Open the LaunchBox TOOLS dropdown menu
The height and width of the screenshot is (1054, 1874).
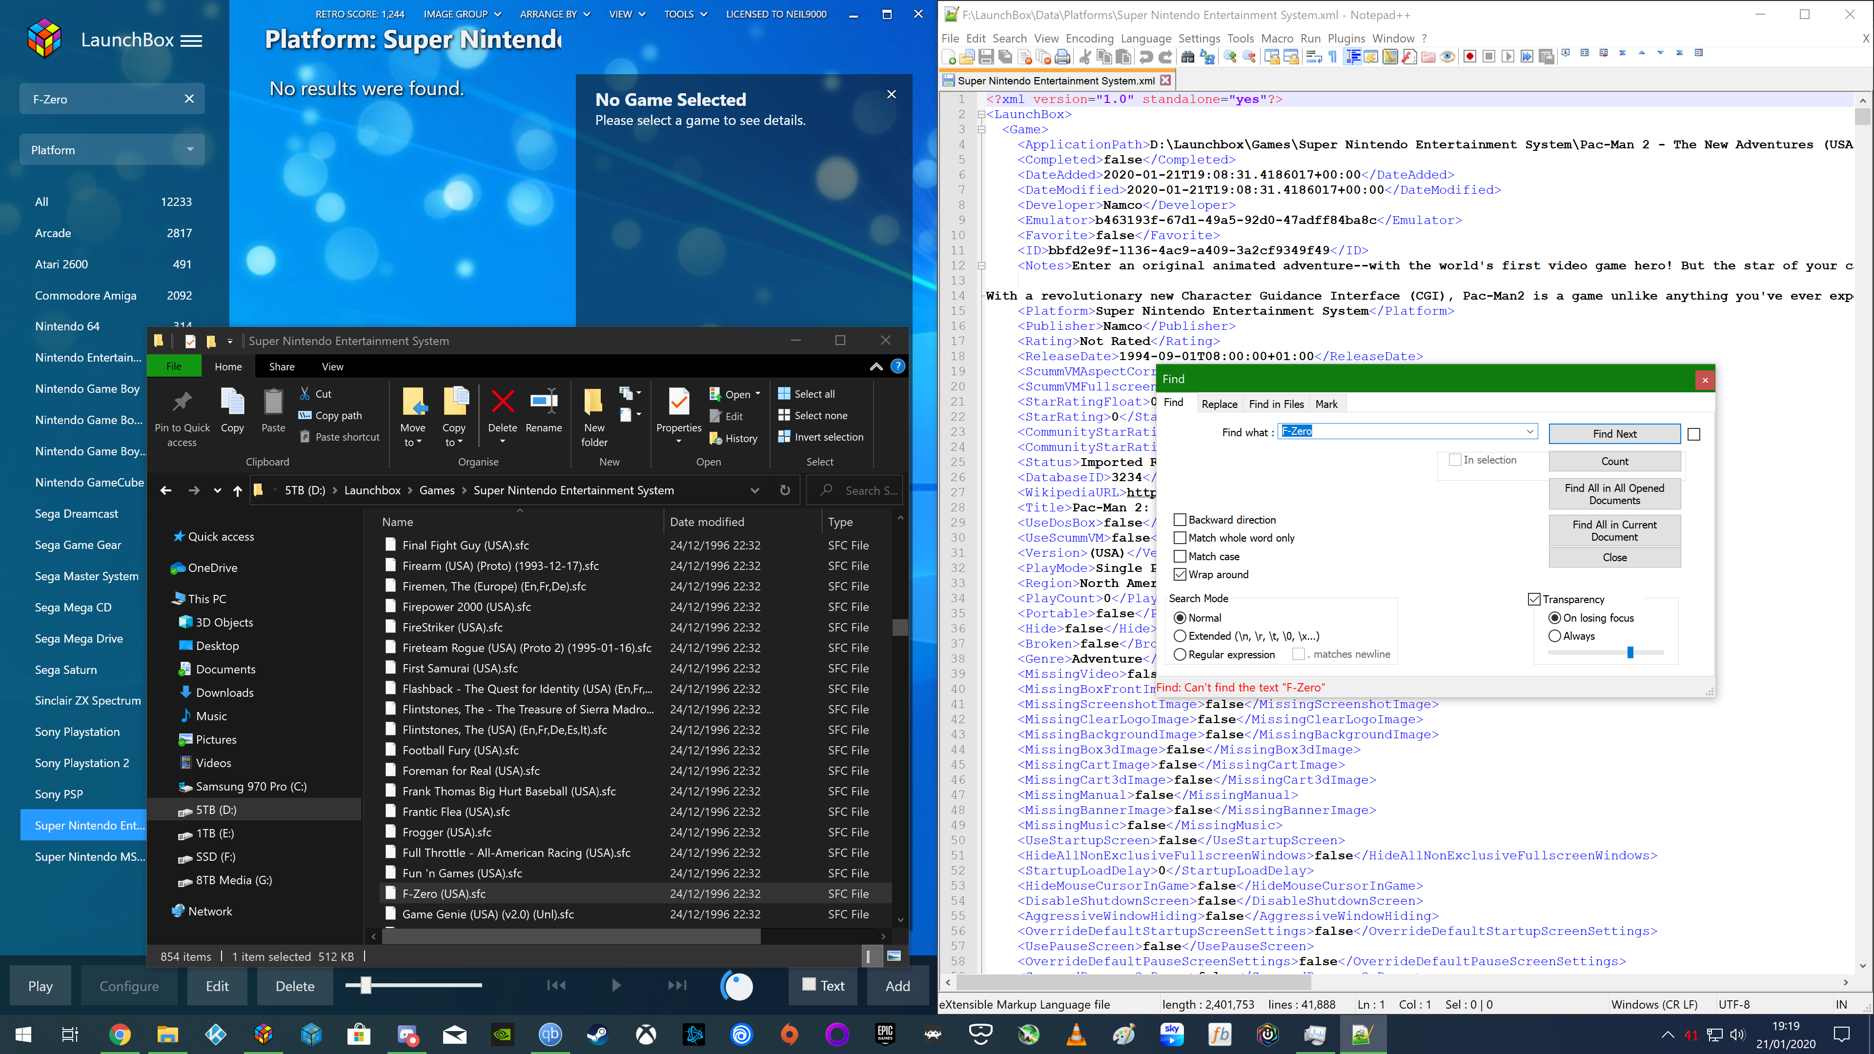[x=685, y=14]
